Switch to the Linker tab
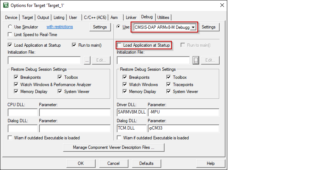Viewport: 313px width, 170px height. [131, 18]
